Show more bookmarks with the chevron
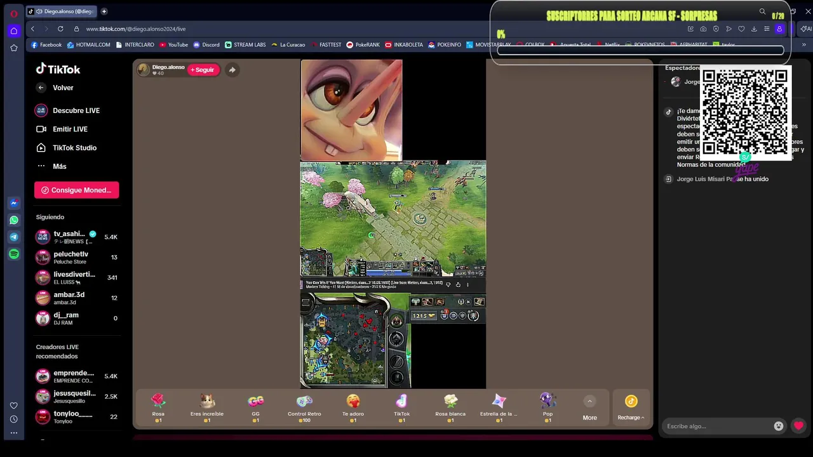This screenshot has width=813, height=457. tap(803, 45)
